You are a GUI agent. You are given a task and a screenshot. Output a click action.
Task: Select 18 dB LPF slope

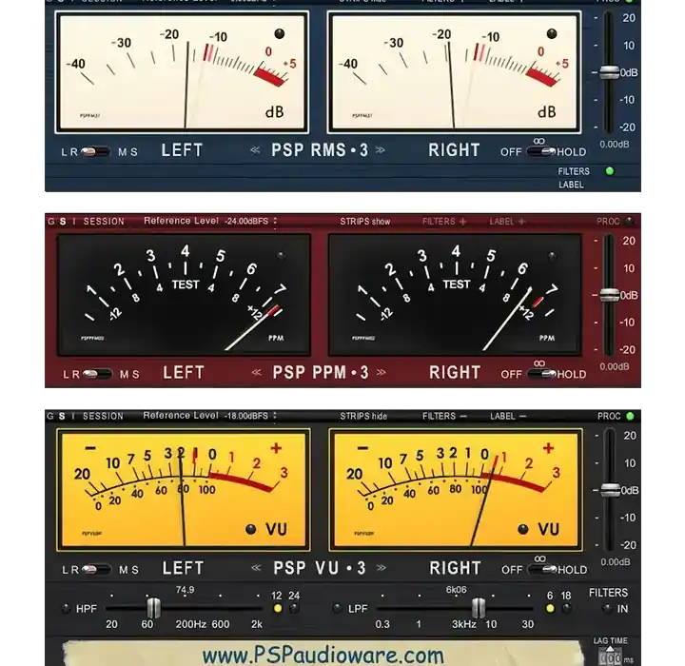pyautogui.click(x=567, y=608)
